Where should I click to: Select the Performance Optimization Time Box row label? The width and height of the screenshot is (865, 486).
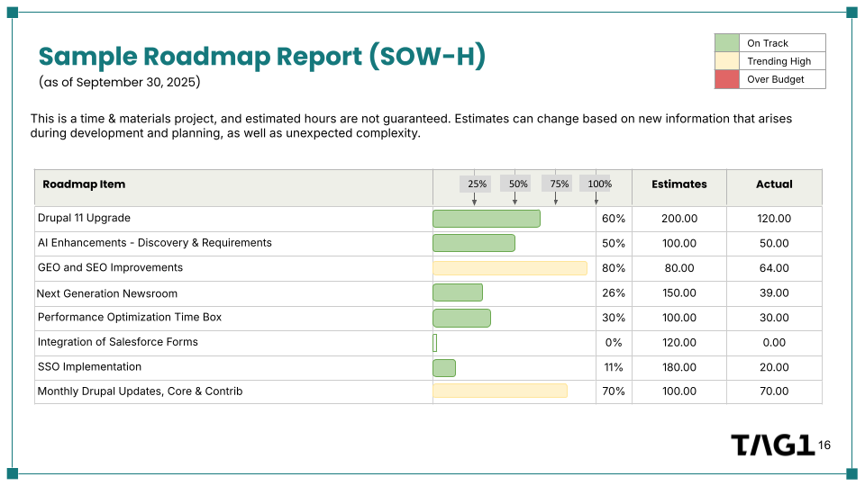click(x=129, y=317)
